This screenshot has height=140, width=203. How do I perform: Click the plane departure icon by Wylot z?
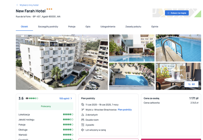click(83, 110)
